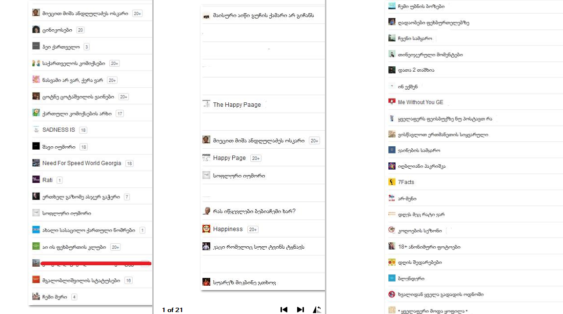This screenshot has width=563, height=314.
Task: Jump back to the previous slide
Action: coord(284,309)
